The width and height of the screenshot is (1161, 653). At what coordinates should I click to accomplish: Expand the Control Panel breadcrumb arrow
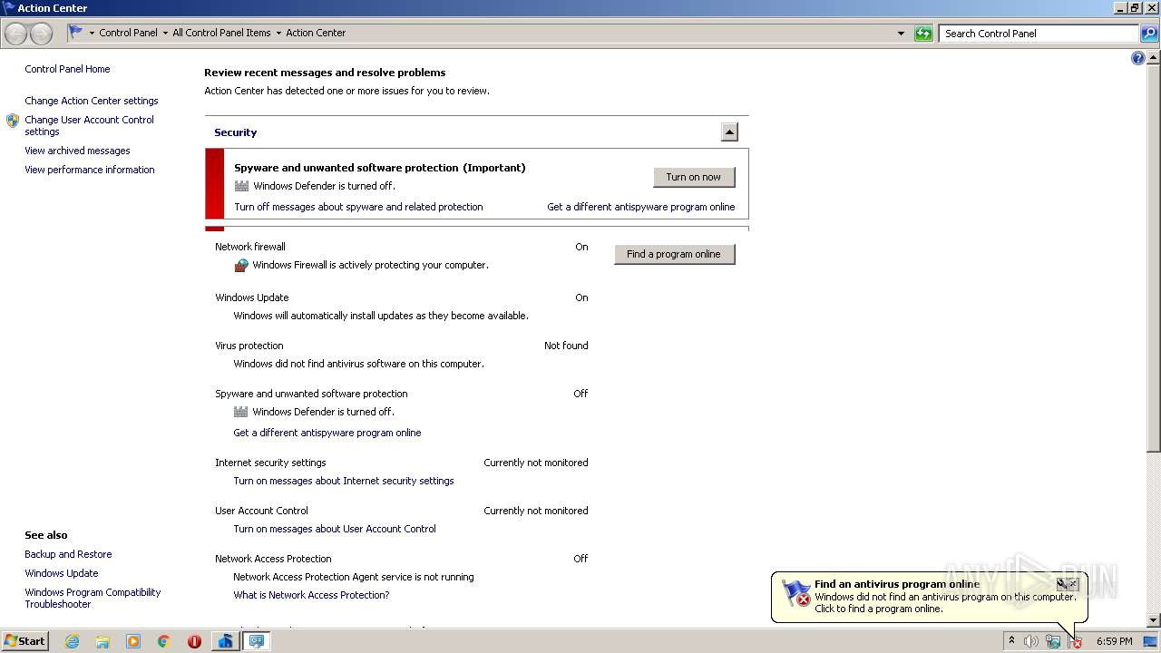coord(164,33)
